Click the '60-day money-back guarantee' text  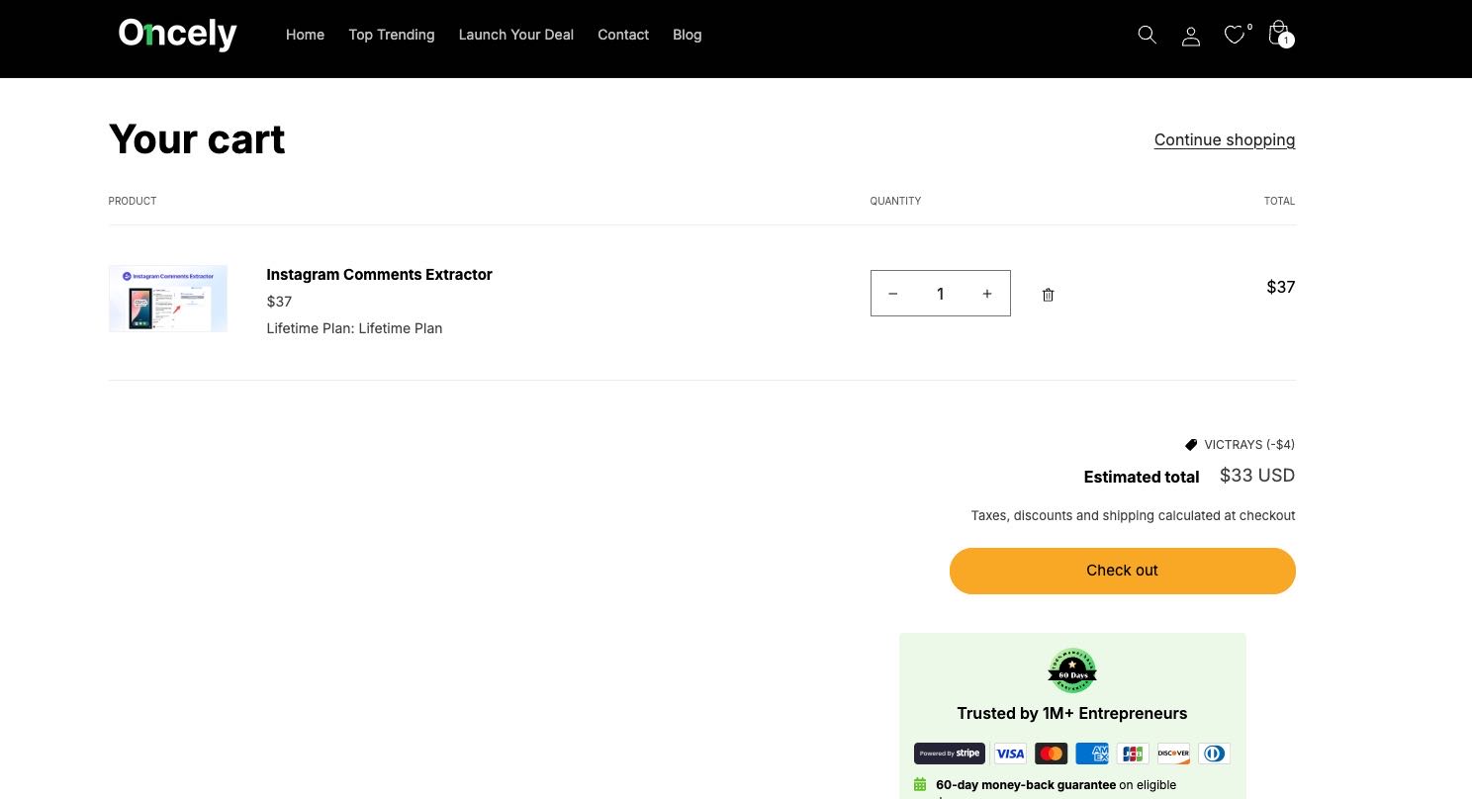[x=1026, y=785]
